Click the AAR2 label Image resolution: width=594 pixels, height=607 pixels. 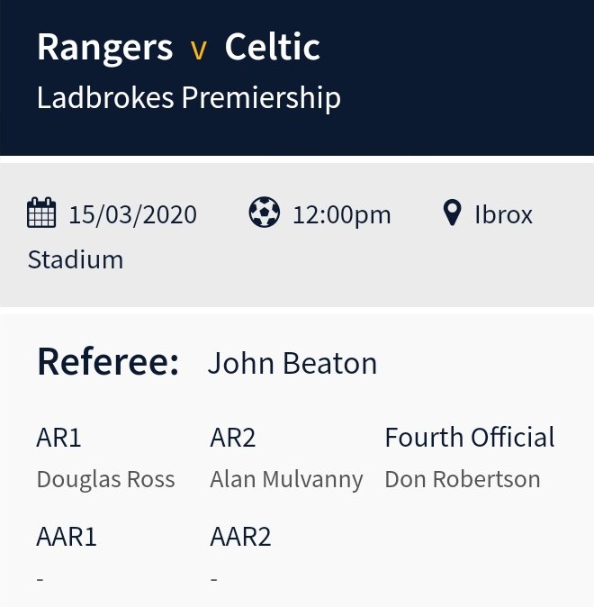click(240, 537)
